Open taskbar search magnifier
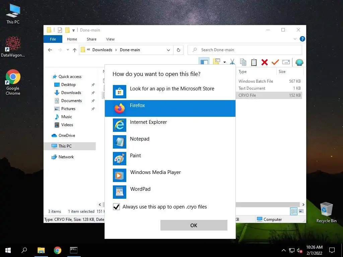 tap(24, 250)
